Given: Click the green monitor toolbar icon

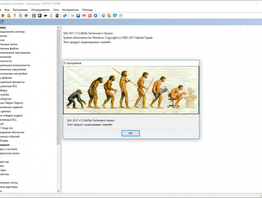Looking at the screenshot, I should (x=78, y=16).
